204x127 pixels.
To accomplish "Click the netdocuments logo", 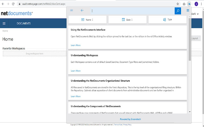I will pos(17,13).
